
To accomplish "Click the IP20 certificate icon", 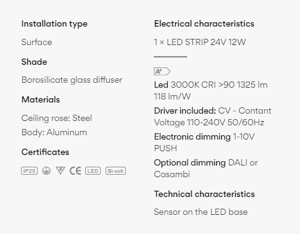I will 29,171.
